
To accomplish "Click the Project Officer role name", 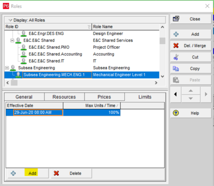I will [106, 47].
